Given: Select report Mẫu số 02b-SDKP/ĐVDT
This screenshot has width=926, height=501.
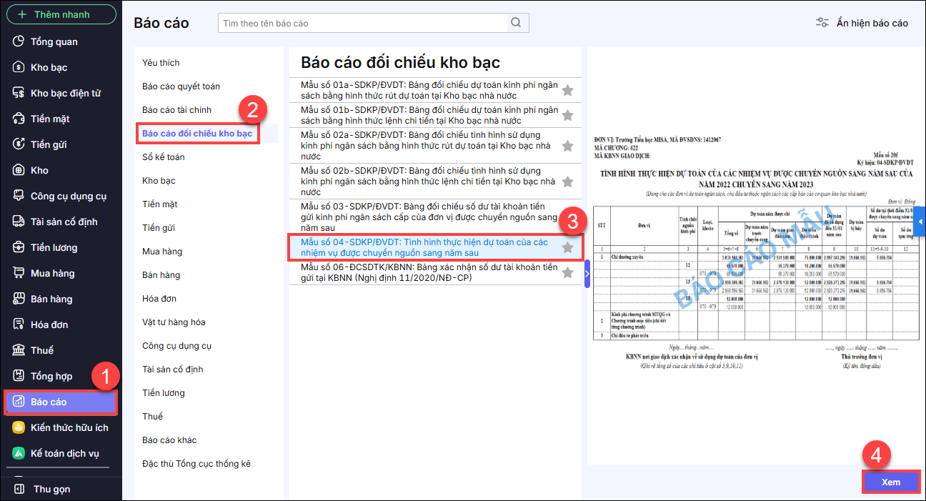Looking at the screenshot, I should [436, 182].
